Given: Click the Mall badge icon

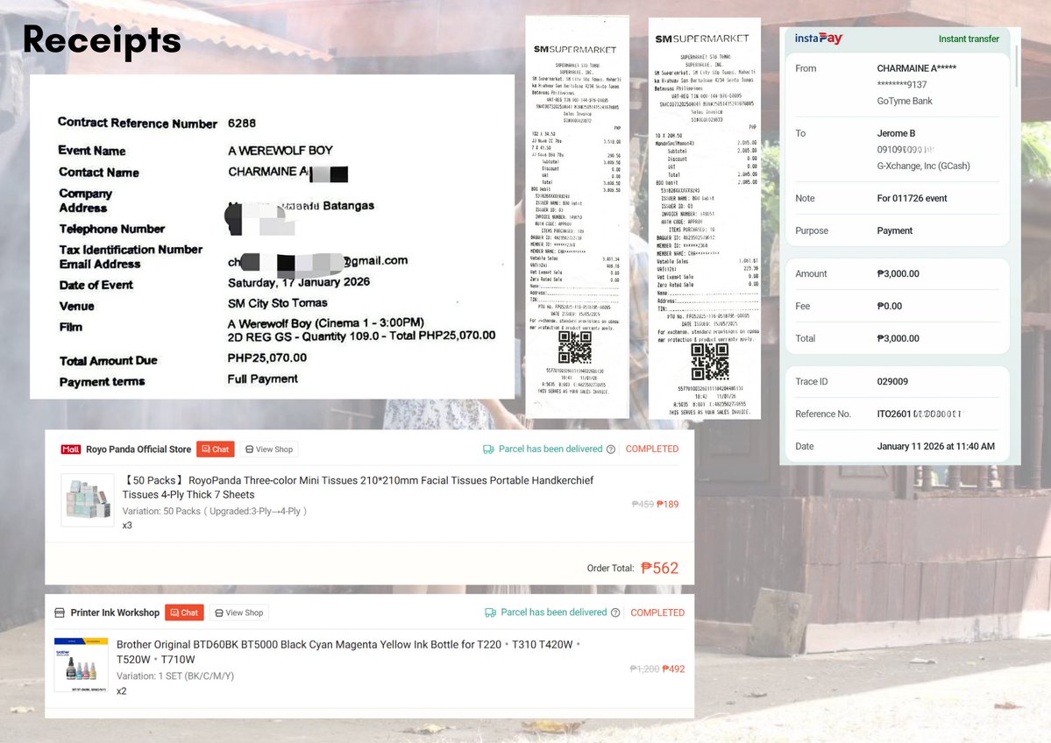Looking at the screenshot, I should pos(70,449).
